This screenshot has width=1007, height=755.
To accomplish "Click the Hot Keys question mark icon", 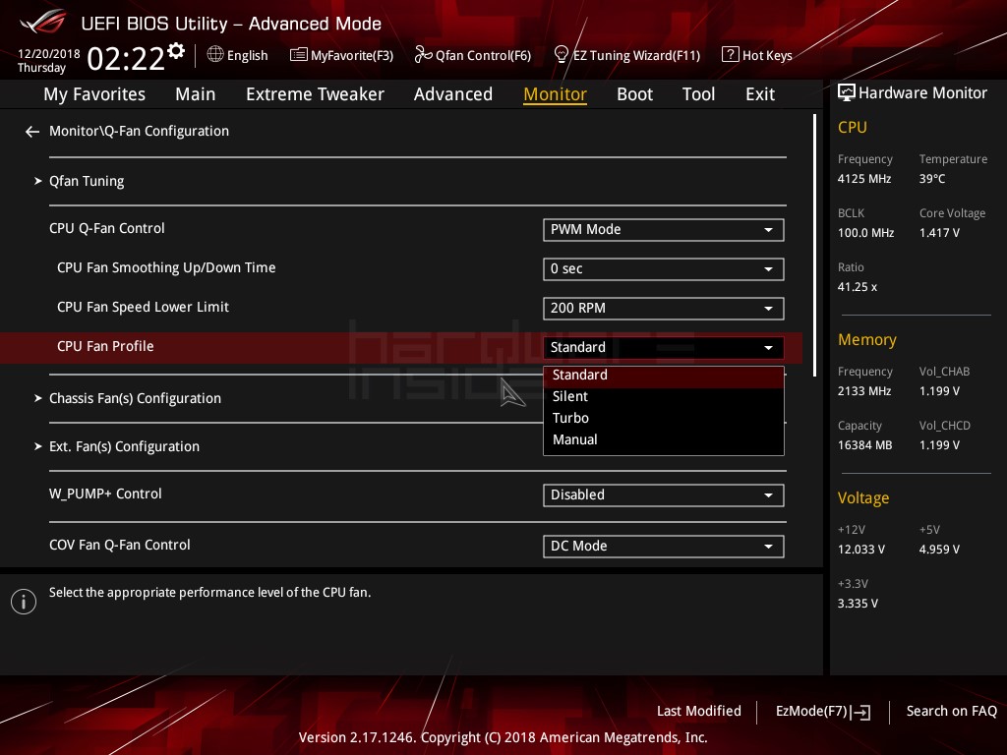I will (731, 55).
